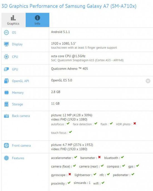Click the Qualcomm Adreno 405 GPU text
The height and width of the screenshot is (191, 153).
point(69,69)
